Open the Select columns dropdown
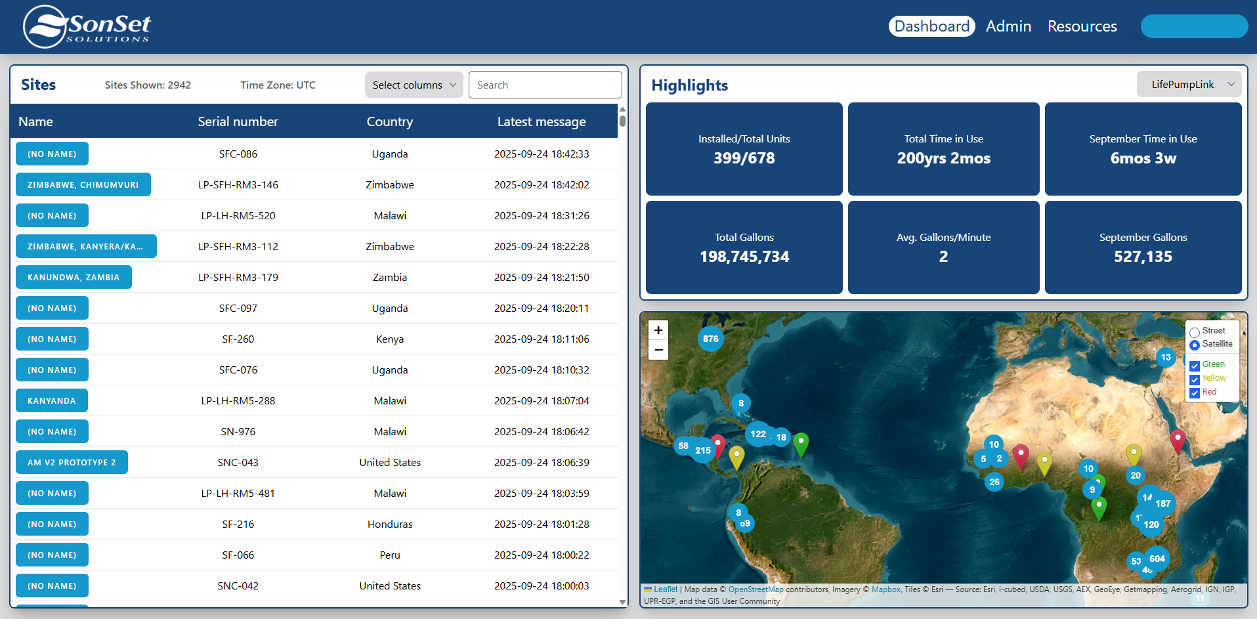 pyautogui.click(x=414, y=85)
